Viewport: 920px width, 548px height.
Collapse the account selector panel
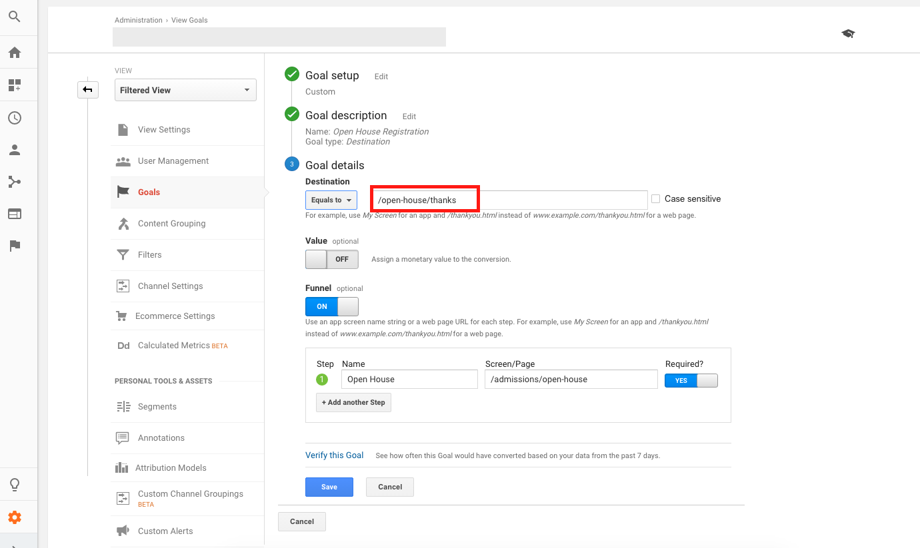click(x=87, y=89)
